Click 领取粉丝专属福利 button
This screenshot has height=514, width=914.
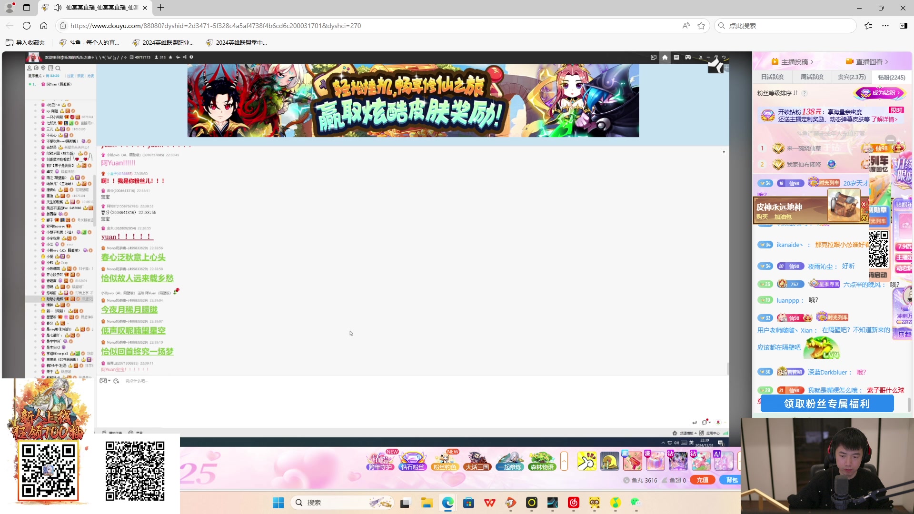[827, 404]
